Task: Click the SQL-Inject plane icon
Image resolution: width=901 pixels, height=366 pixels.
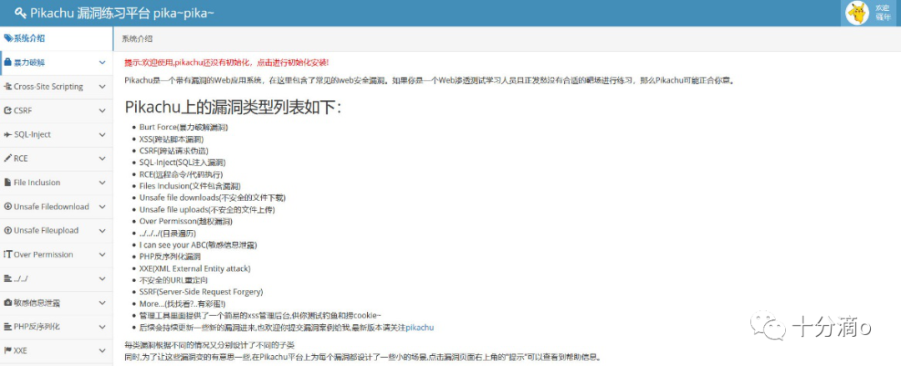Action: pos(8,134)
